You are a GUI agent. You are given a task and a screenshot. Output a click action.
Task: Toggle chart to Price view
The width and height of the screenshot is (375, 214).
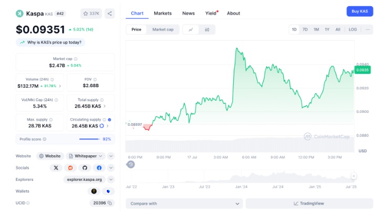pyautogui.click(x=136, y=30)
